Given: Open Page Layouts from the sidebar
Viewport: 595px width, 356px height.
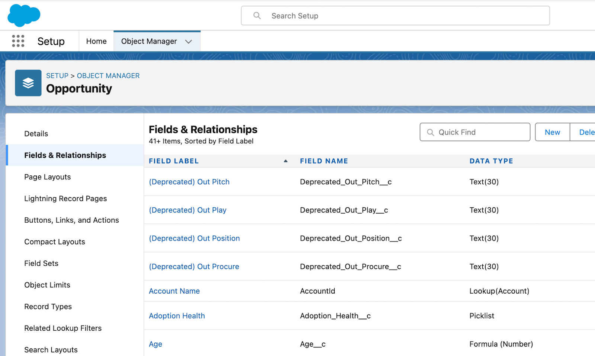Looking at the screenshot, I should tap(47, 177).
